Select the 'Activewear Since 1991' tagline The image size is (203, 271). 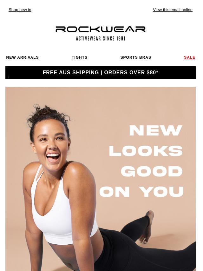point(101,38)
